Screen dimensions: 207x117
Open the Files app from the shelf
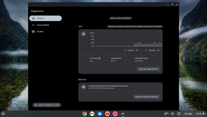tap(100, 114)
